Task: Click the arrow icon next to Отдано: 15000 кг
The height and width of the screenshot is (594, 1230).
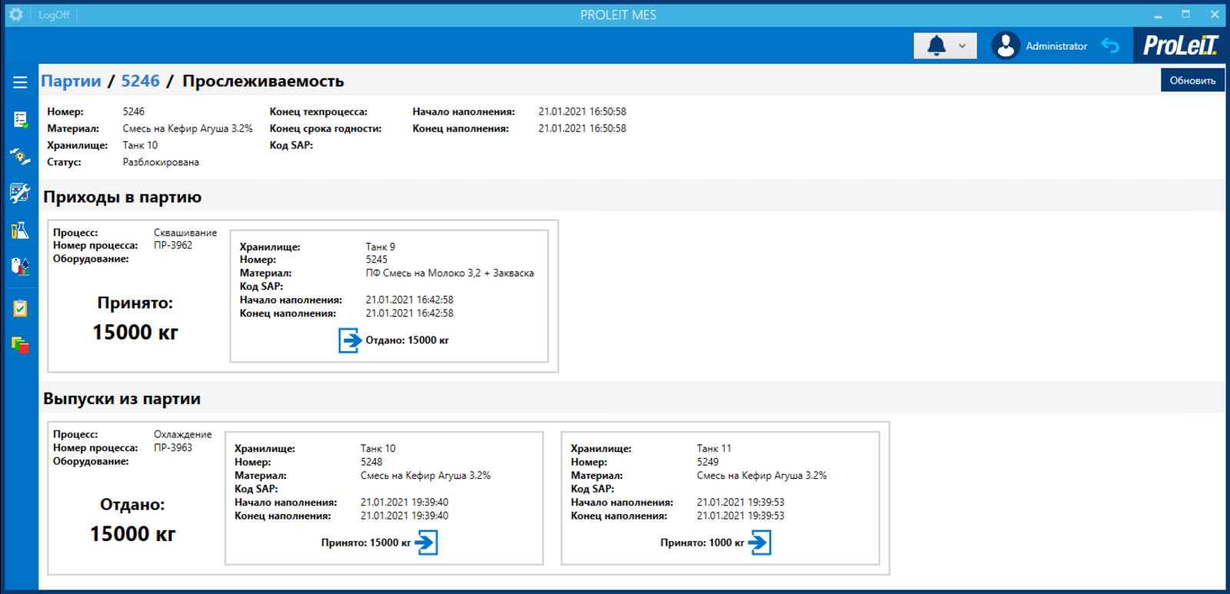Action: pyautogui.click(x=350, y=340)
